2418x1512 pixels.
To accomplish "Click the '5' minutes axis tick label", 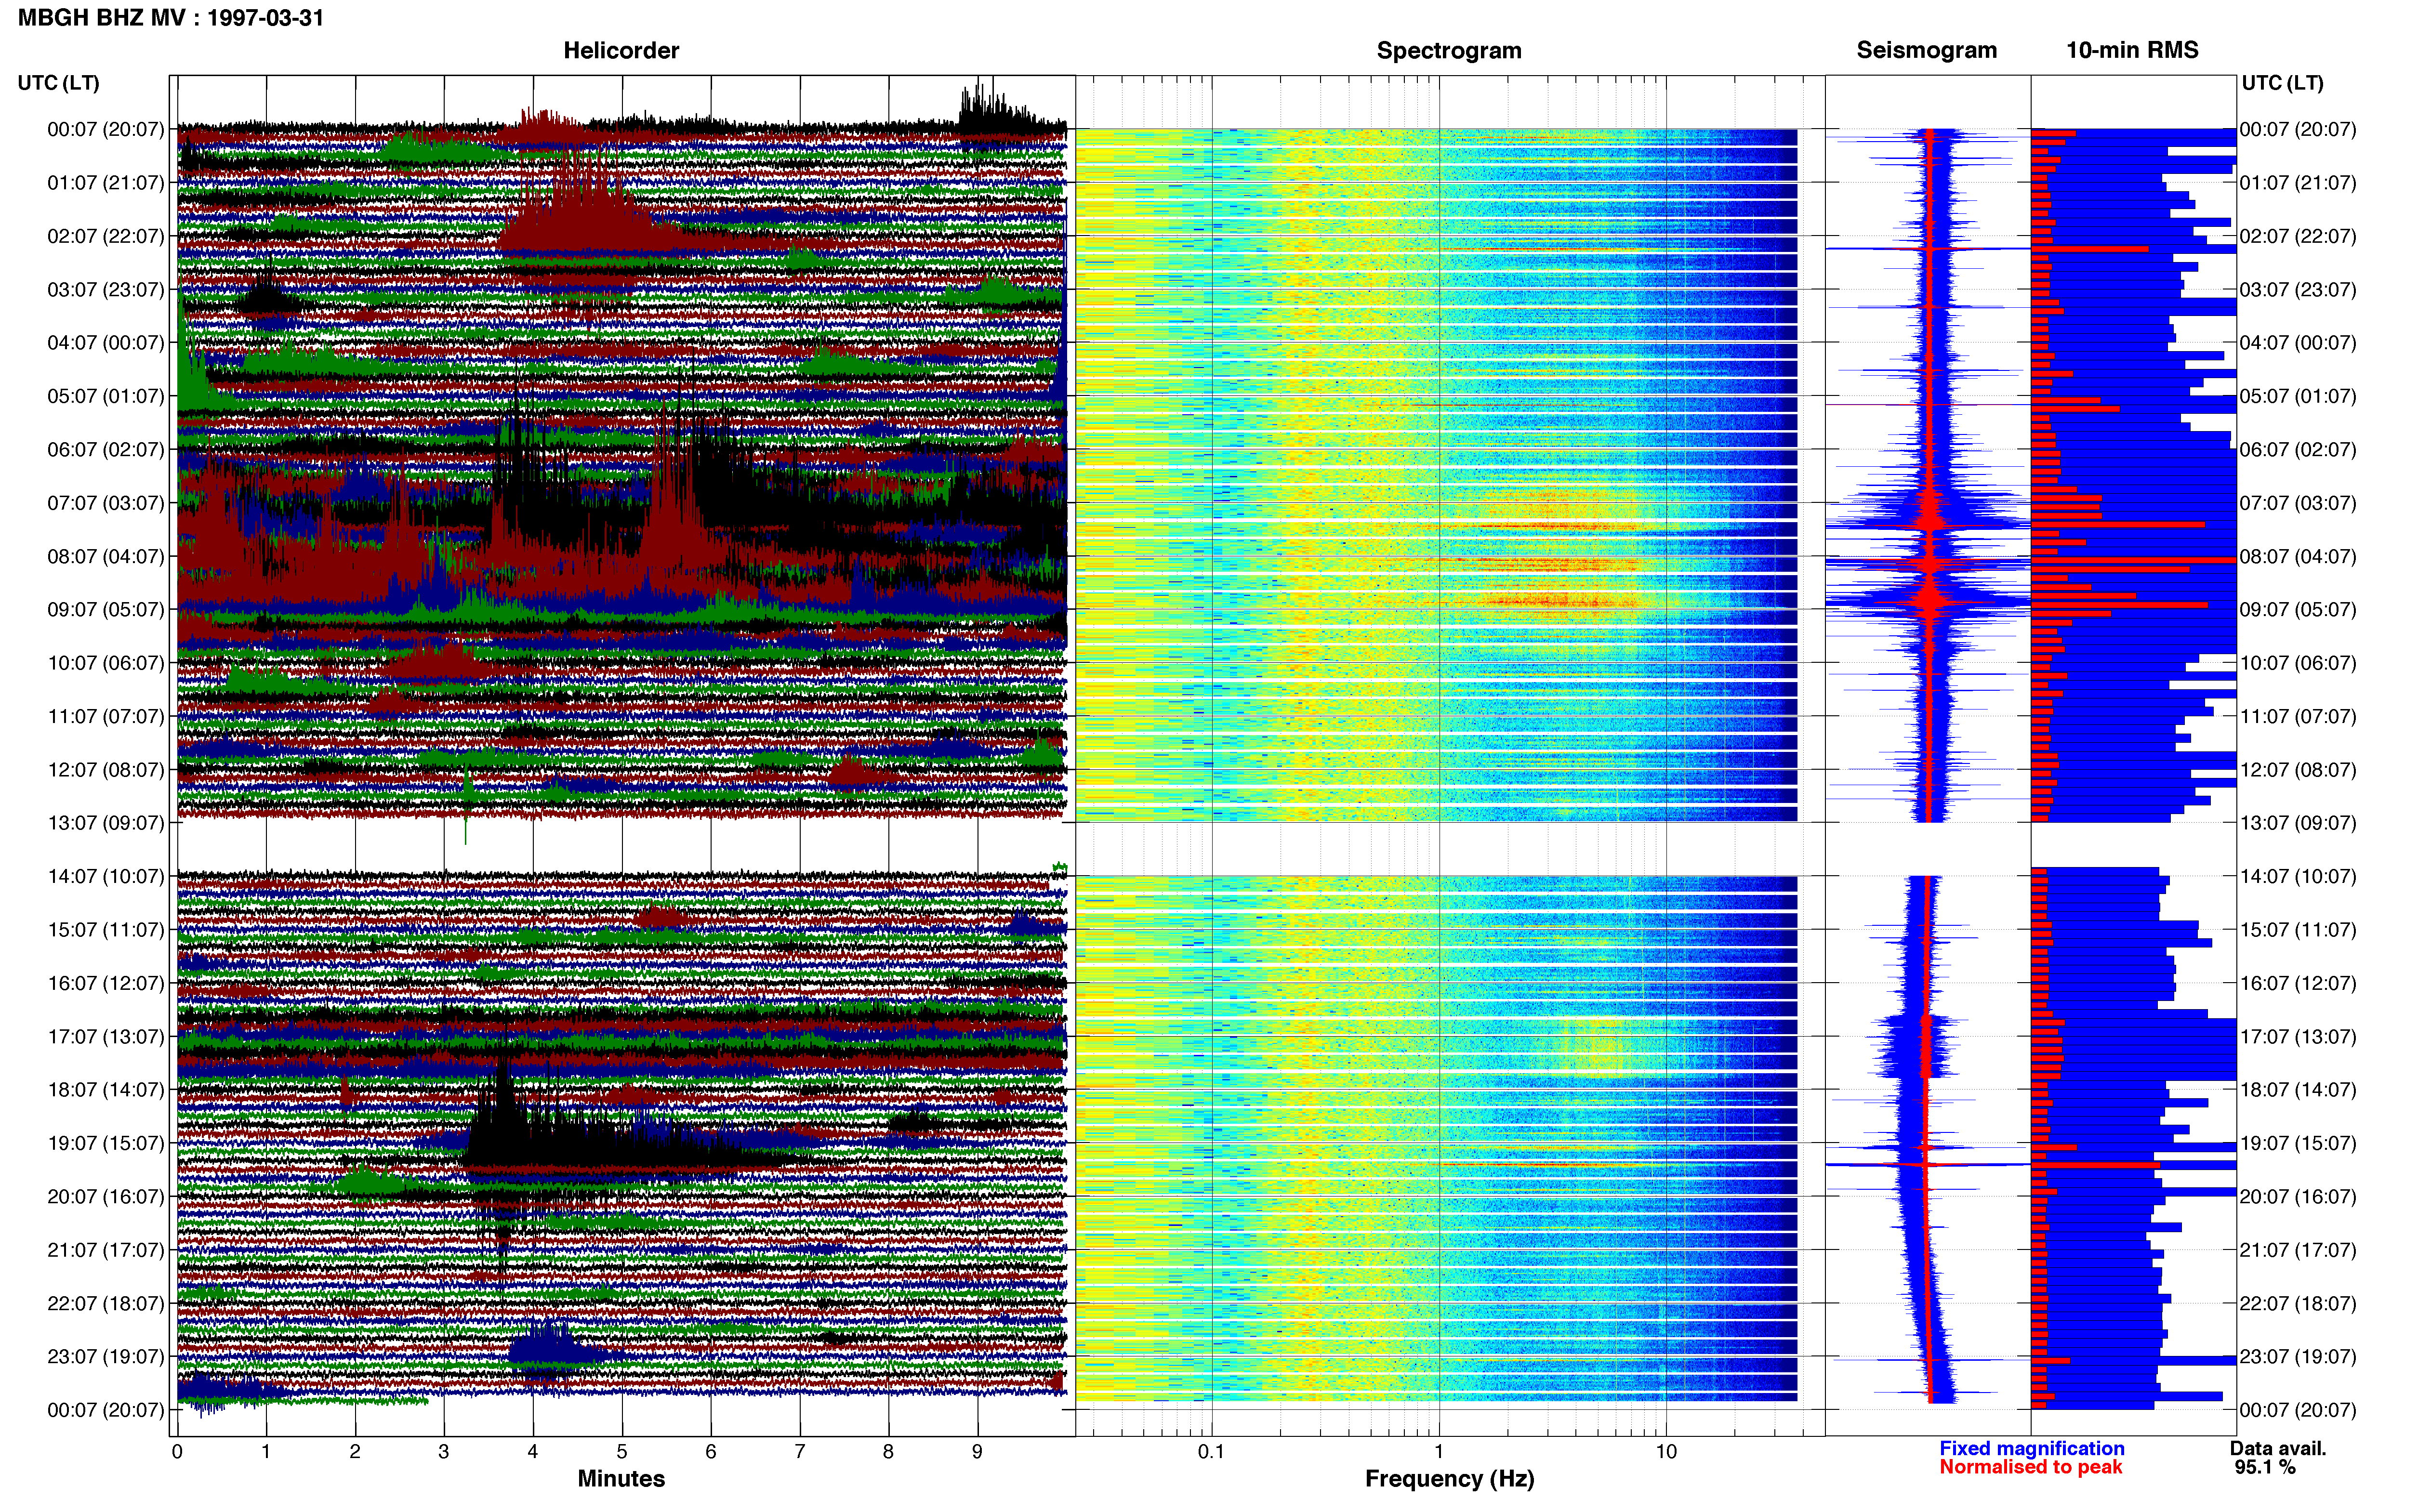I will coord(622,1451).
